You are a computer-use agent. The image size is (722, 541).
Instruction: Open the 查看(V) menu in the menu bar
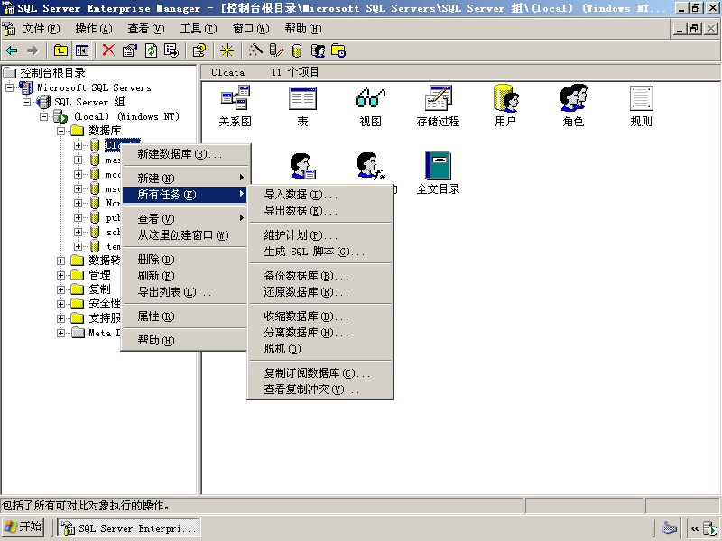point(146,29)
